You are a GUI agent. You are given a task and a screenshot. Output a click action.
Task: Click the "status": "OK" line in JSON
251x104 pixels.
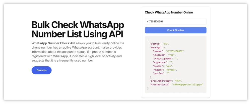[159, 44]
